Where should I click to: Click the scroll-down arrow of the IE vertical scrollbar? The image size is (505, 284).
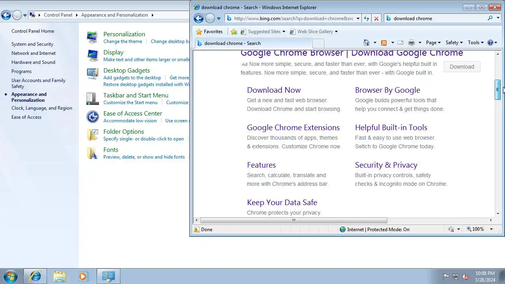tap(498, 213)
